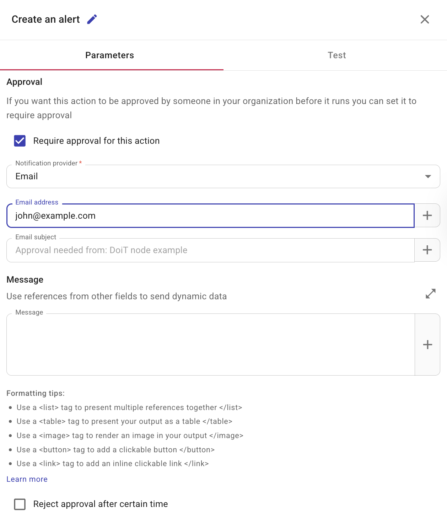Image resolution: width=447 pixels, height=524 pixels.
Task: Focus the Email subject input
Action: pos(210,250)
